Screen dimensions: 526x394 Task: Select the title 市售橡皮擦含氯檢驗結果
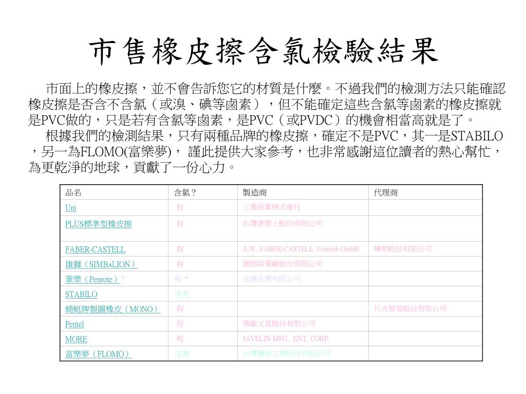(x=264, y=52)
